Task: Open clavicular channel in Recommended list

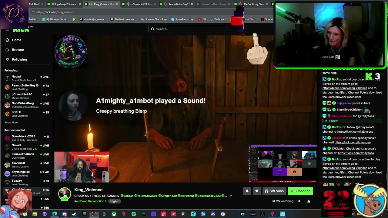Action: (27, 165)
